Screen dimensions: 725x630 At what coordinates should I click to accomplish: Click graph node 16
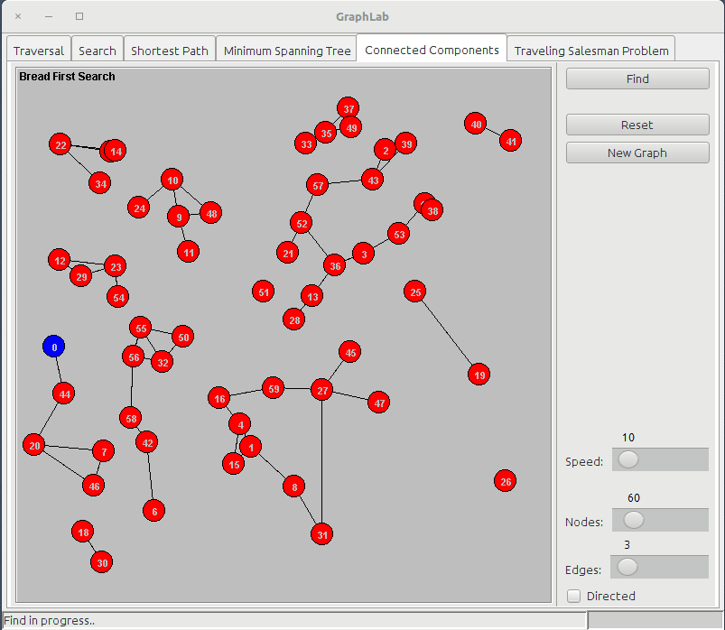click(219, 397)
